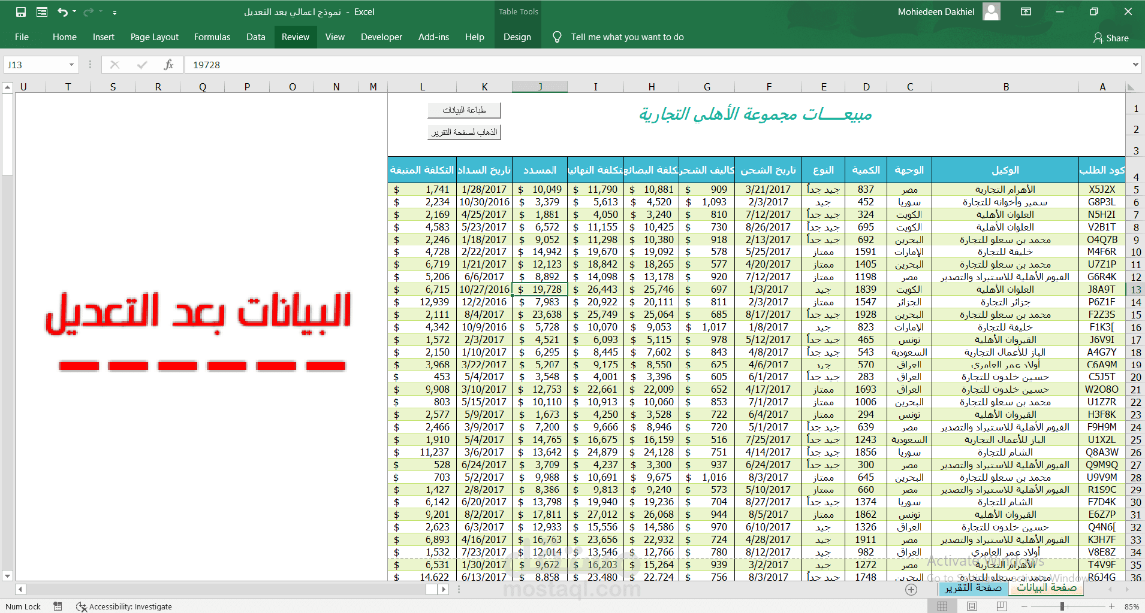The image size is (1145, 613).
Task: Click the Tell me lightbulb icon
Action: click(557, 37)
